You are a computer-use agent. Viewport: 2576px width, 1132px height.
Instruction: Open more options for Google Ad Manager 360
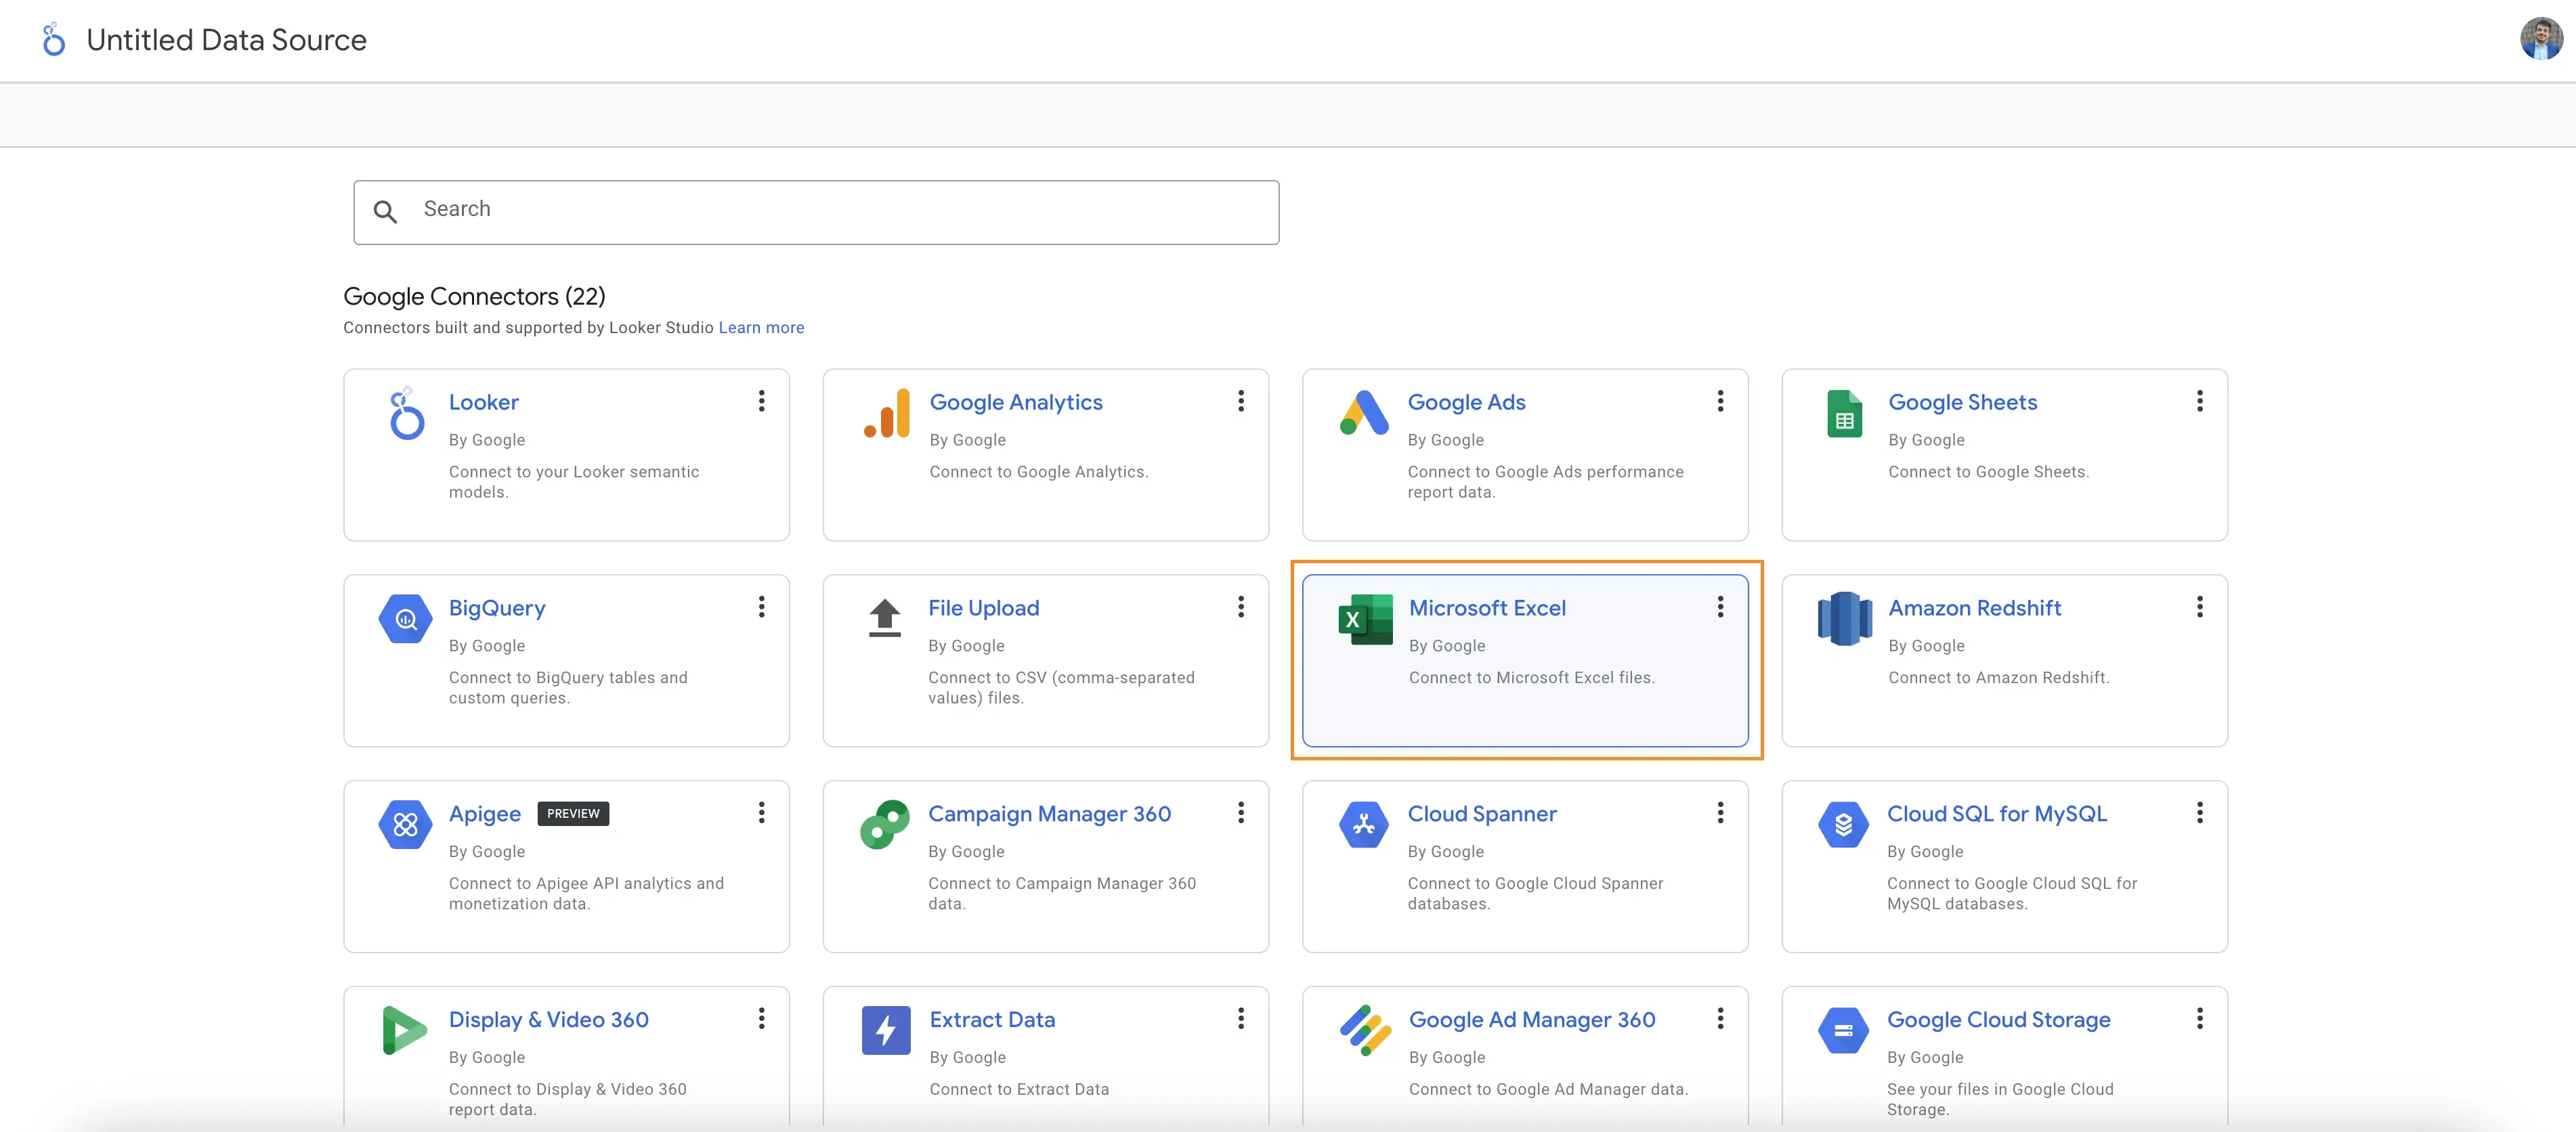point(1720,1018)
